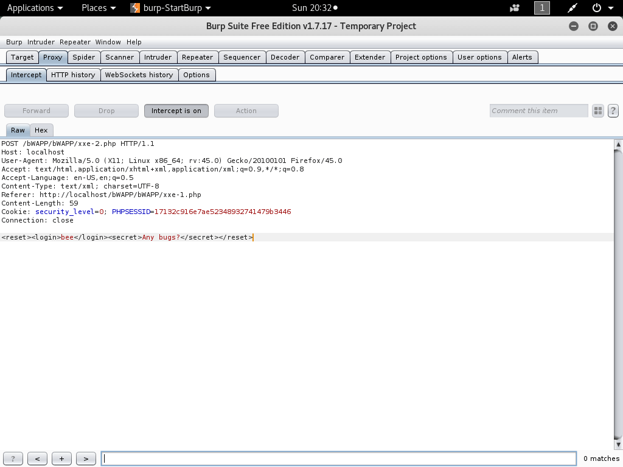Click the request pane vertical scrollbar
The width and height of the screenshot is (623, 467).
tap(619, 292)
